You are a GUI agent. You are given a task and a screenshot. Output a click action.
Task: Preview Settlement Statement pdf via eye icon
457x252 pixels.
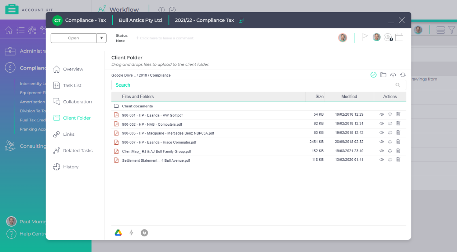pos(382,160)
